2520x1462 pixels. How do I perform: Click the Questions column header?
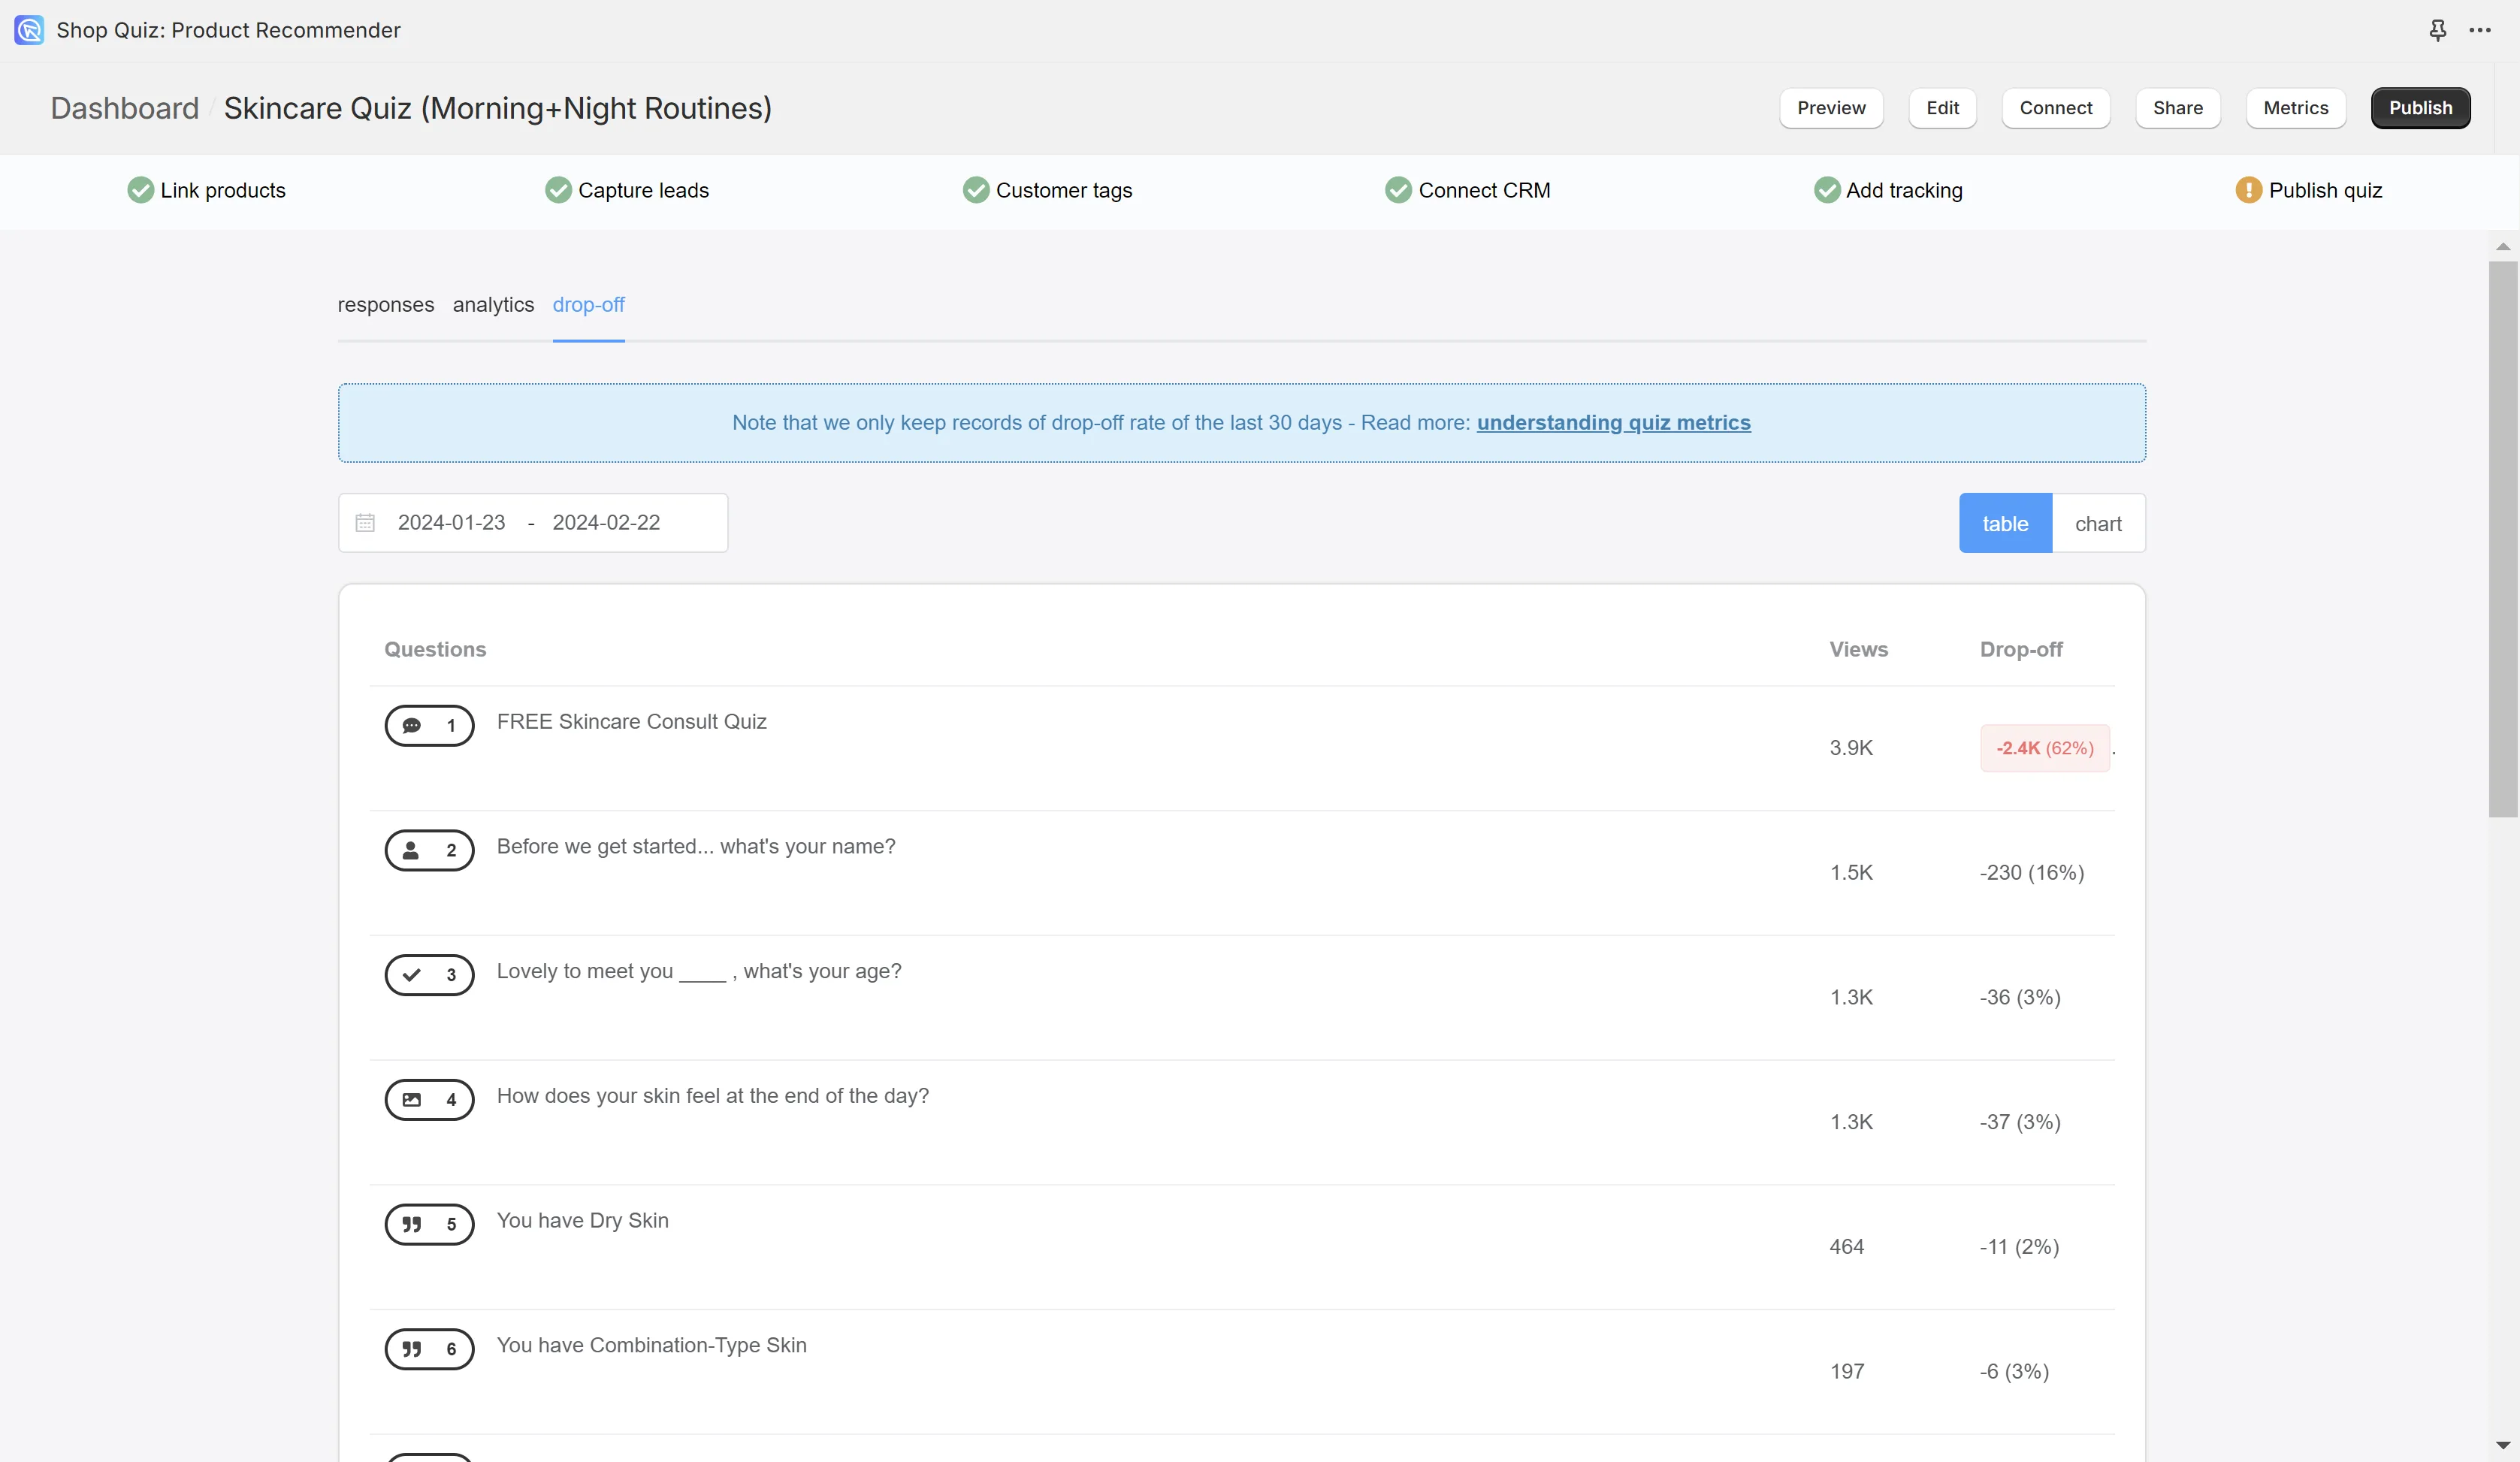[x=435, y=650]
